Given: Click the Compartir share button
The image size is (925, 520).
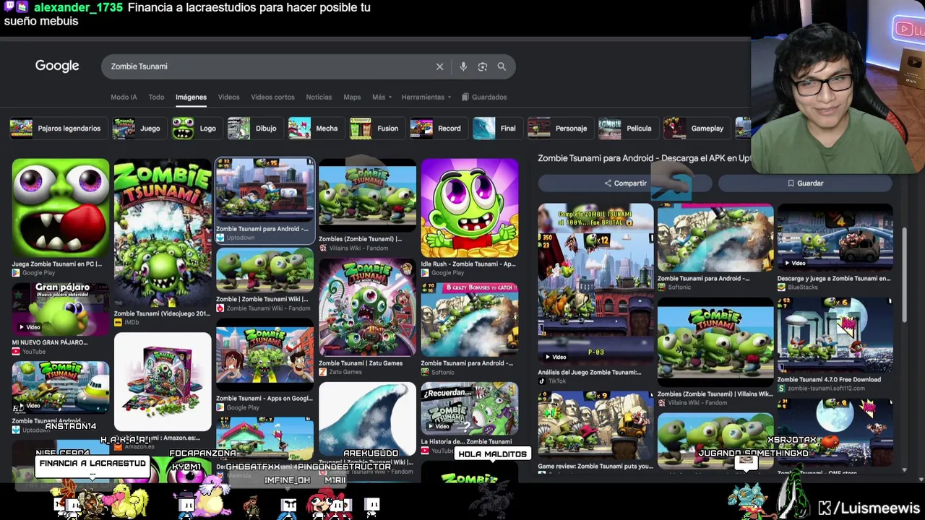Looking at the screenshot, I should [625, 183].
